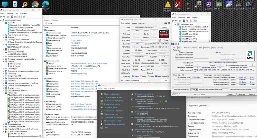Toggle the UEFI checkbox in GPU-Z
The image size is (257, 138).
tap(163, 41)
